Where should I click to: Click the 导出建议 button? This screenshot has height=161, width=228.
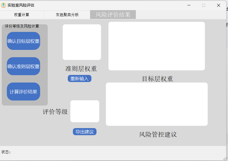85,131
